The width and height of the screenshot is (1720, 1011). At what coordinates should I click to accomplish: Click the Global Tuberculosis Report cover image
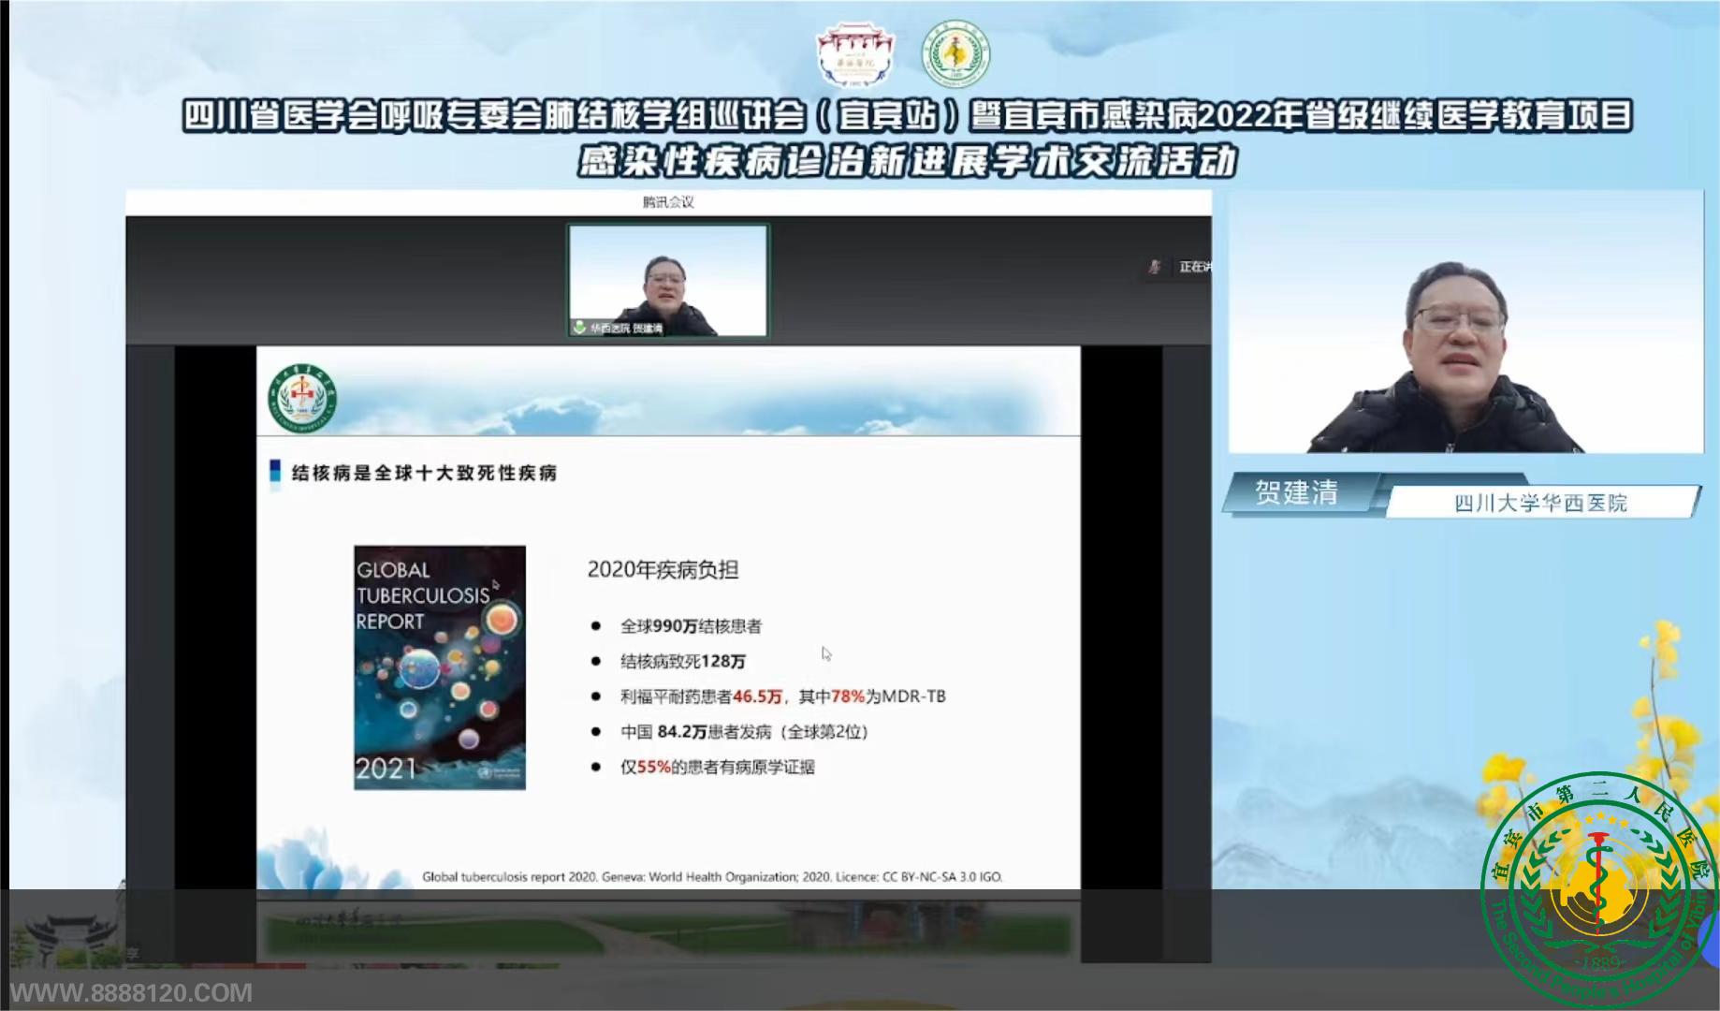coord(439,667)
